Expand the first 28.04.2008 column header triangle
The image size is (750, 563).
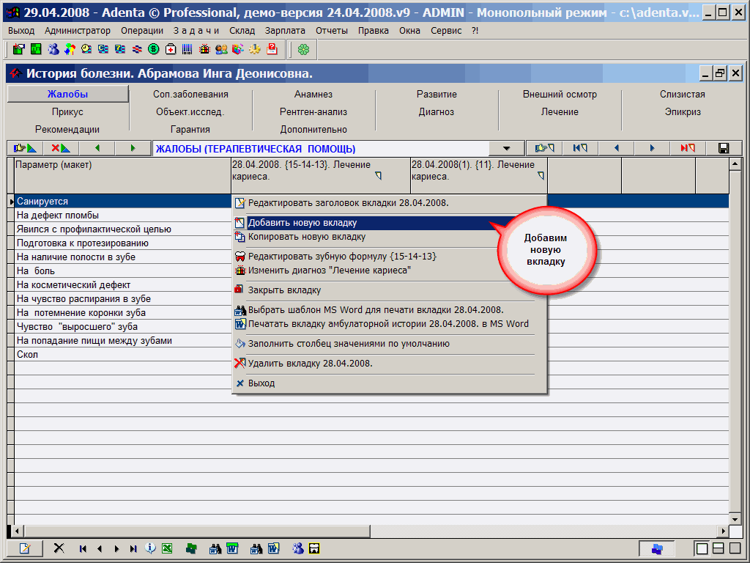(379, 177)
